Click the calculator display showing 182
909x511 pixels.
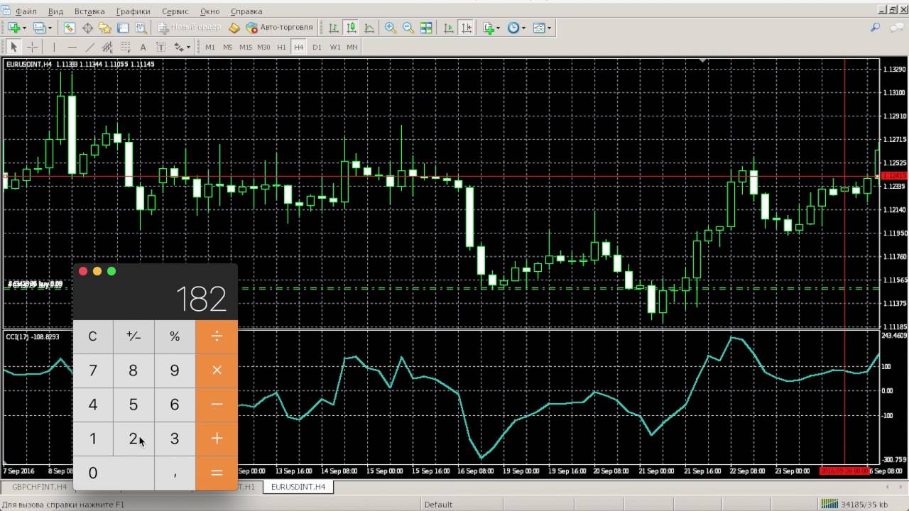tap(201, 300)
